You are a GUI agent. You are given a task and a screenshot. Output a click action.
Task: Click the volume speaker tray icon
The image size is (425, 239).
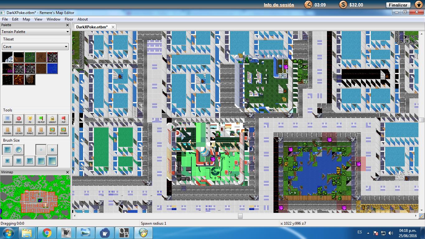[x=391, y=233]
